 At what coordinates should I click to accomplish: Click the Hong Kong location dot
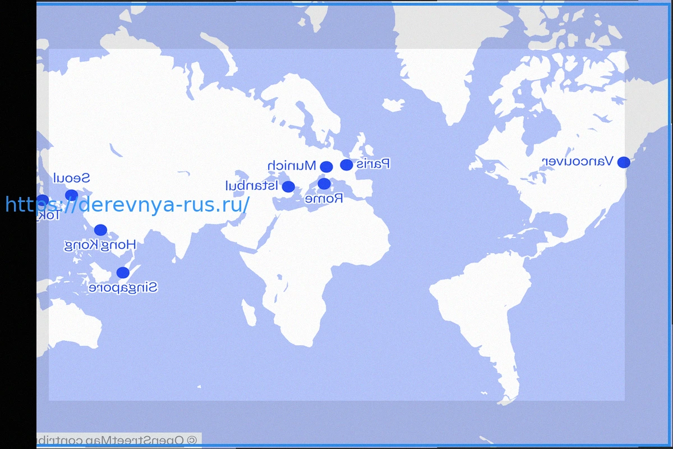(x=100, y=230)
